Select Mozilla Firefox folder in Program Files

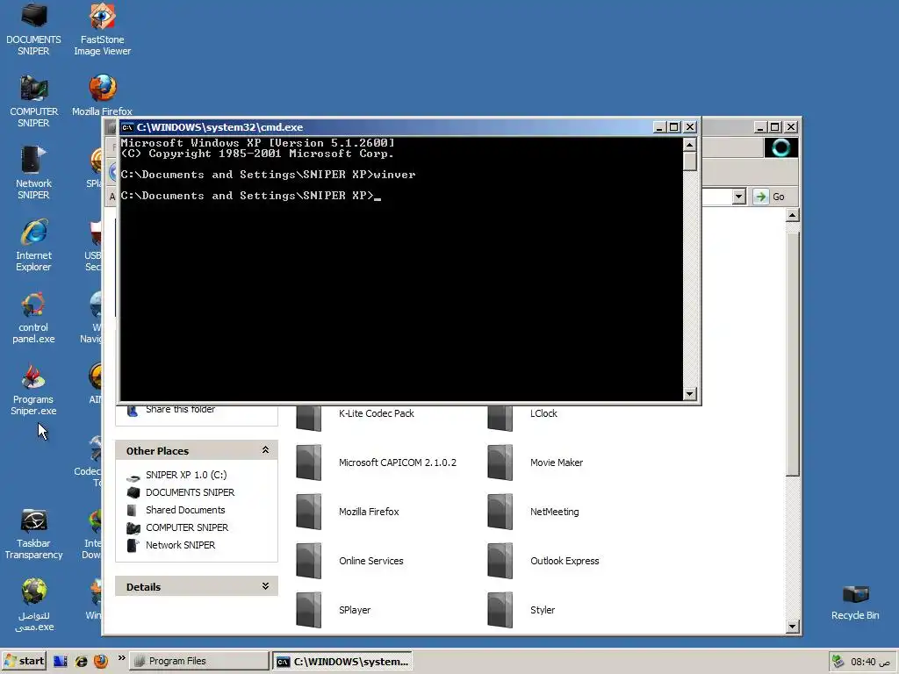tap(348, 512)
